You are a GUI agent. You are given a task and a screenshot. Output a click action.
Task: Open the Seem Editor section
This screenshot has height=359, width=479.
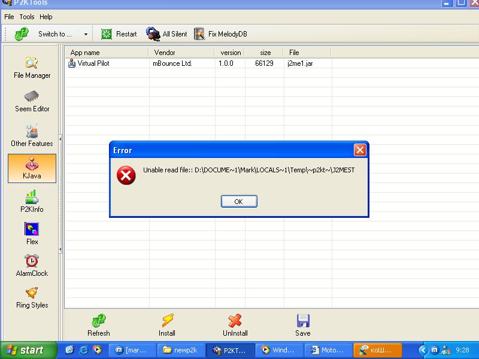click(x=32, y=102)
